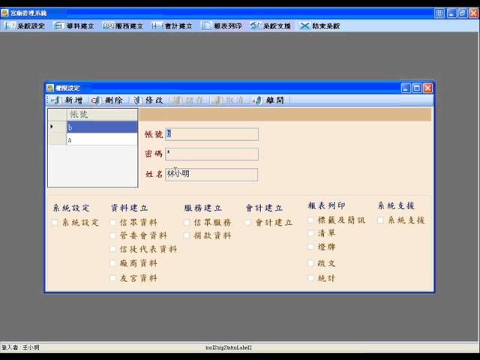This screenshot has width=480, height=360.
Task: Enable the 系統支援 permission checkbox
Action: pos(380,220)
